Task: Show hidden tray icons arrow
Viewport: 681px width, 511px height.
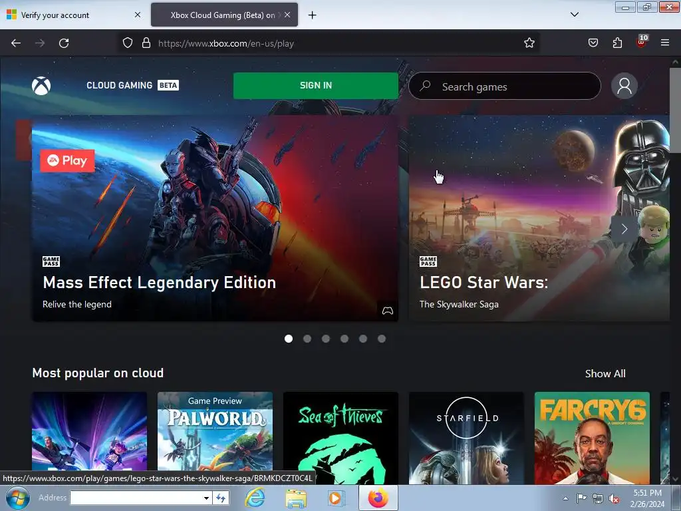Action: coord(565,499)
